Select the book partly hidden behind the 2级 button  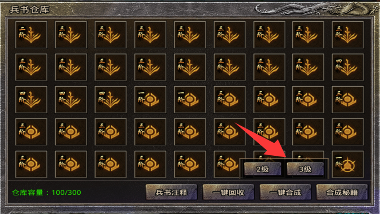click(x=269, y=155)
